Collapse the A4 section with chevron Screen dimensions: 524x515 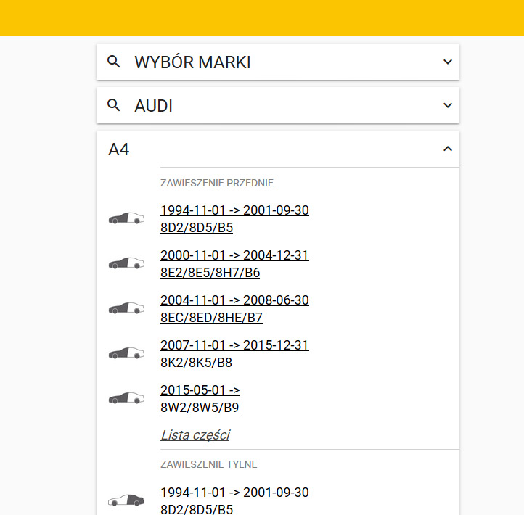pos(447,149)
